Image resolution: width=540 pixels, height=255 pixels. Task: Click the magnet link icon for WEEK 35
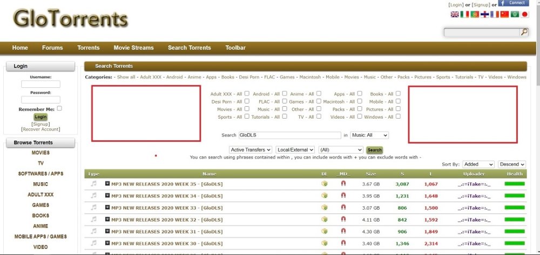(343, 184)
